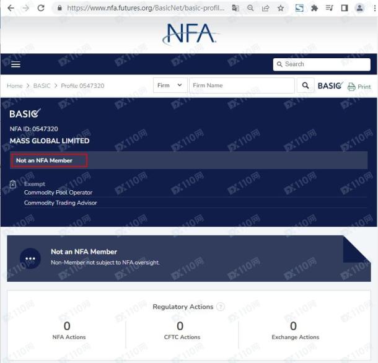Bookmark this page with the star
The width and height of the screenshot is (378, 363).
point(280,8)
